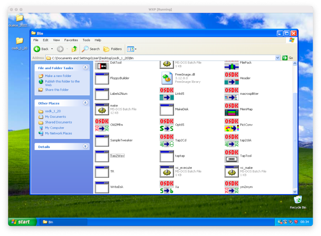
Task: Open the address bar dropdown
Action: tap(278, 58)
